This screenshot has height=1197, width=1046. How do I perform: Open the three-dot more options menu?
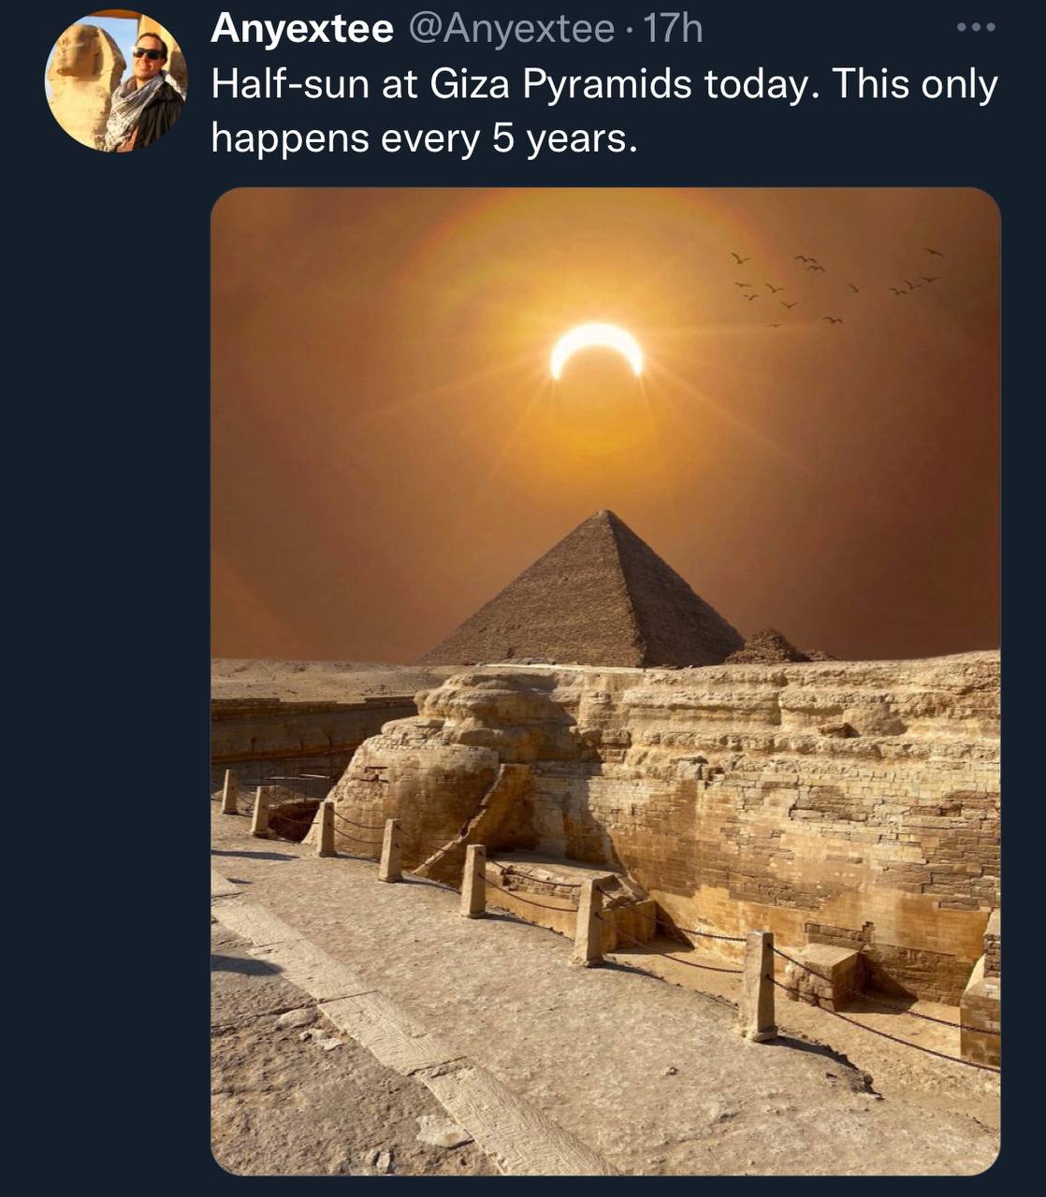pyautogui.click(x=977, y=29)
